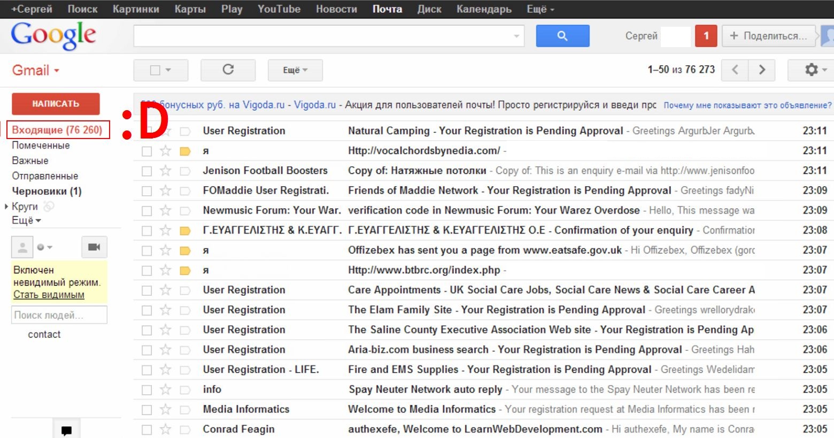This screenshot has width=834, height=438.
Task: Click importance marker on btbrc.org email
Action: pyautogui.click(x=185, y=271)
